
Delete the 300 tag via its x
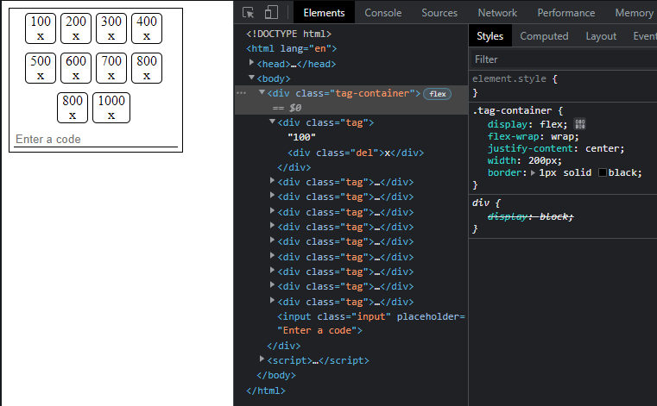pos(111,36)
